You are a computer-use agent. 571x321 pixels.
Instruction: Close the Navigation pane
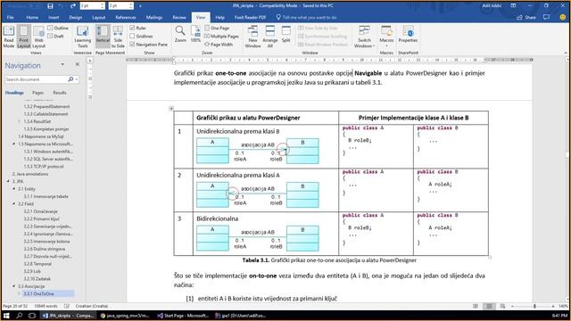pos(78,64)
